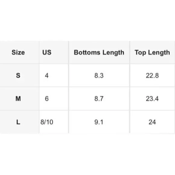Click US size 4 cell
175x175 pixels.
point(47,75)
